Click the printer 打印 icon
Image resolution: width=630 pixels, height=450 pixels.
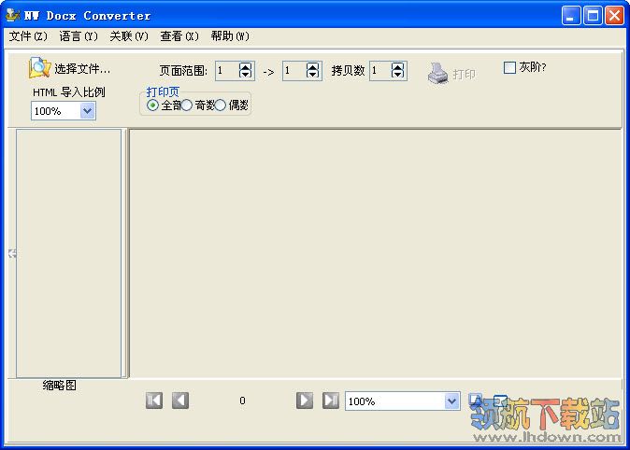(437, 73)
